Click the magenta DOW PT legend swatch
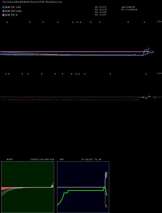The height and width of the screenshot is (213, 162). pyautogui.click(x=3, y=15)
